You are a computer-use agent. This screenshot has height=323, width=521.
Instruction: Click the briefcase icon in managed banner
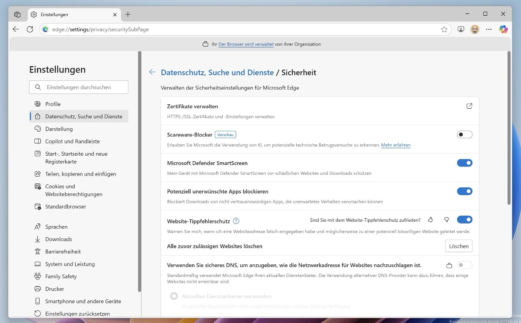coord(205,44)
